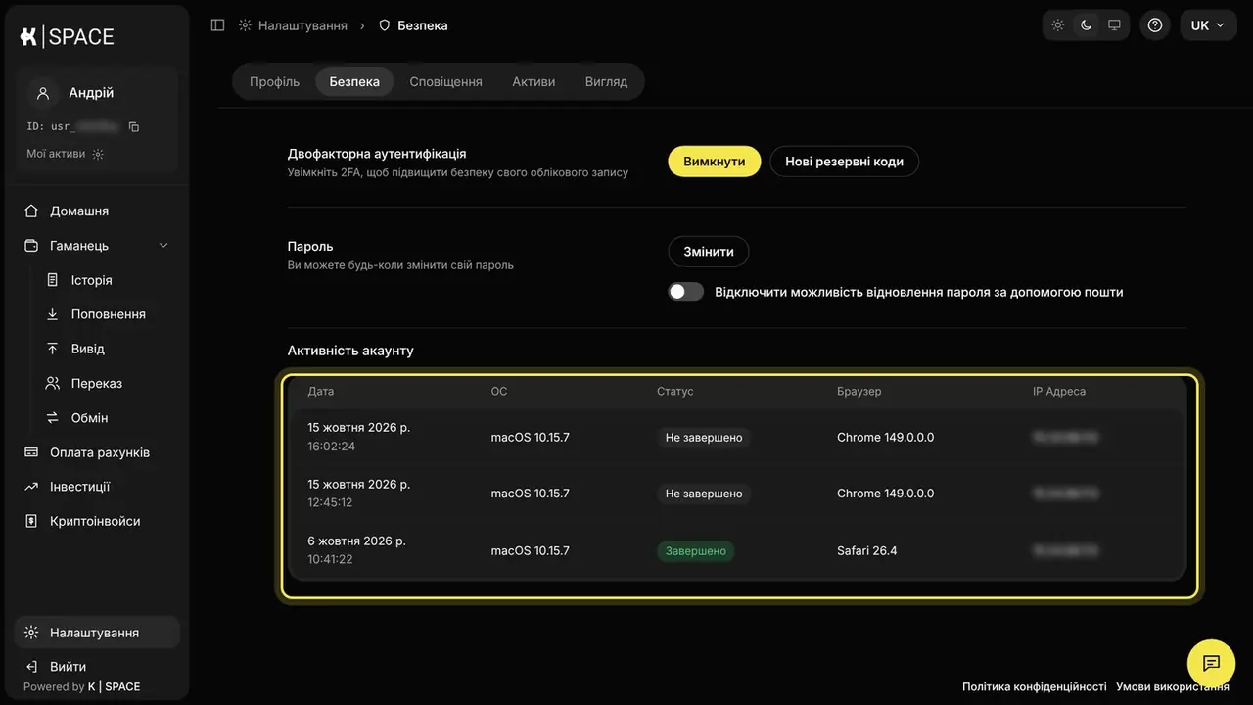The image size is (1253, 705).
Task: Switch to light theme sun icon
Action: click(1058, 25)
